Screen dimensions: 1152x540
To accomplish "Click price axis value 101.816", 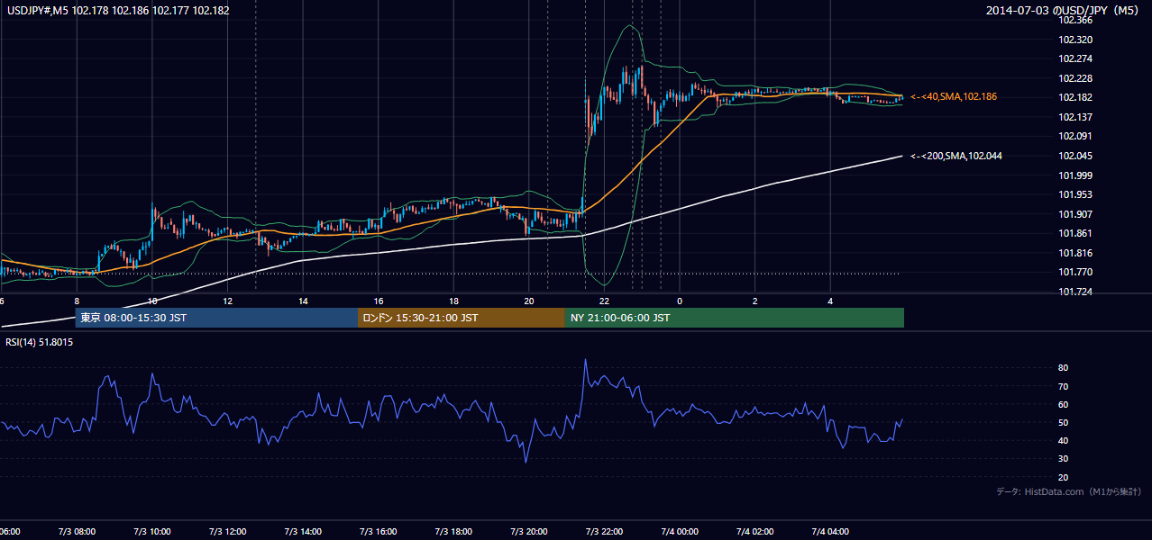I will (x=1075, y=253).
